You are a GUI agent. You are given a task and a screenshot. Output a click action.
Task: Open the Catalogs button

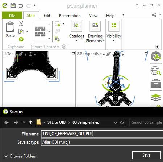click(x=76, y=31)
